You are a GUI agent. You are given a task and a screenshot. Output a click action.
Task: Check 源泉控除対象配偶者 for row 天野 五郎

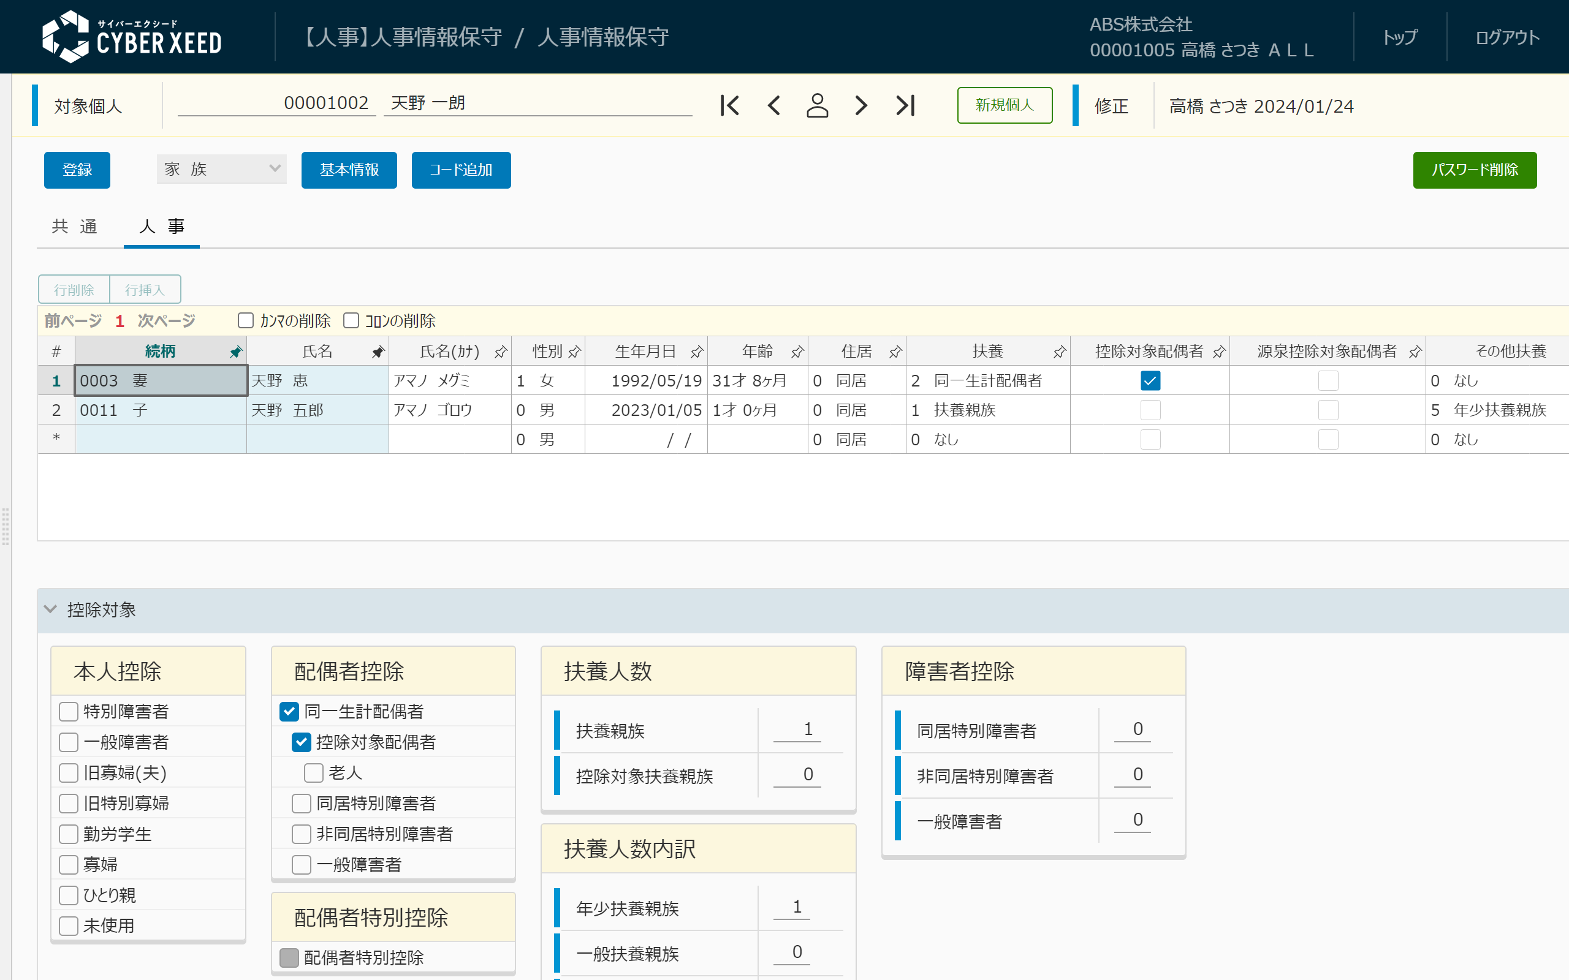point(1328,410)
